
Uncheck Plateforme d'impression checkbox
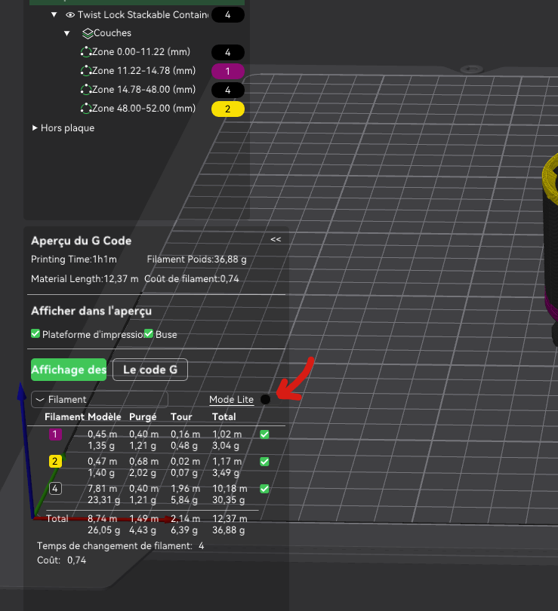tap(35, 333)
